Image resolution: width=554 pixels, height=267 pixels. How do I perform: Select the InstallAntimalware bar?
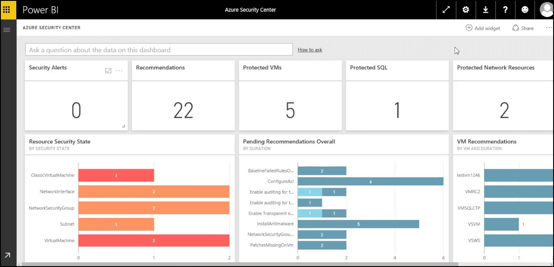[358, 224]
